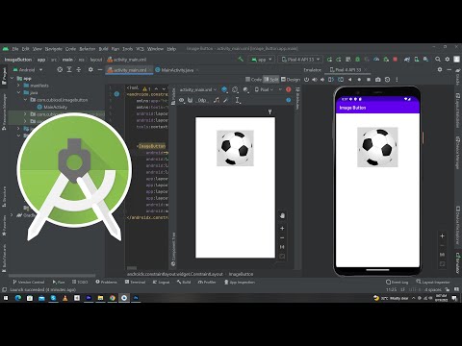The width and height of the screenshot is (462, 346).
Task: Click the emulator volume down icon
Action: click(x=322, y=80)
